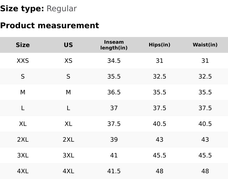The height and width of the screenshot is (179, 228).
Task: Click the Regular size type value
Action: pyautogui.click(x=61, y=8)
